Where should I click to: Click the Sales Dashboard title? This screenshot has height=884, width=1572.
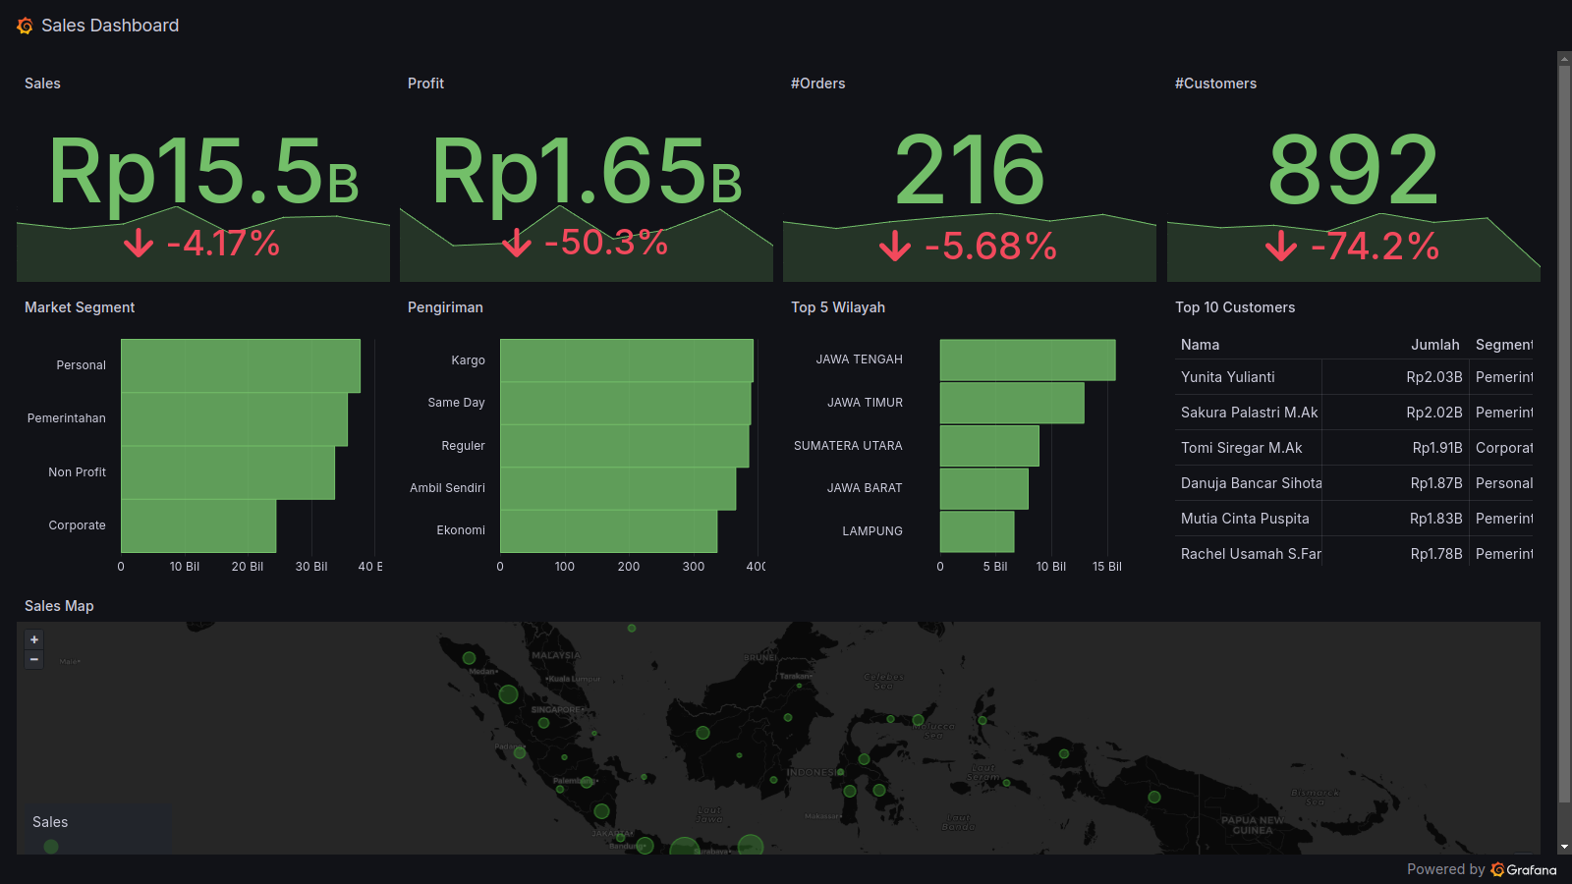click(x=110, y=26)
